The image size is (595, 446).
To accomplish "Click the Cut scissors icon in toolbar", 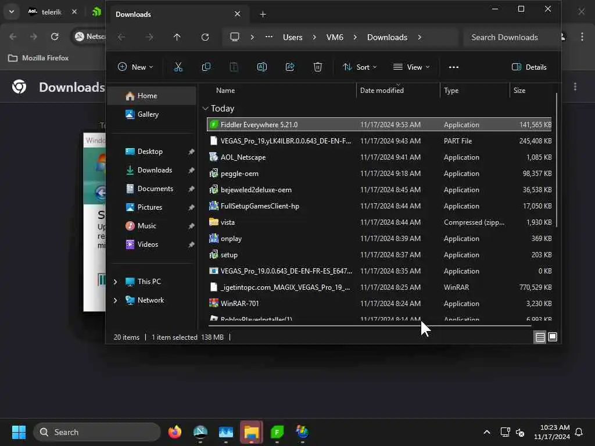I will (x=178, y=67).
